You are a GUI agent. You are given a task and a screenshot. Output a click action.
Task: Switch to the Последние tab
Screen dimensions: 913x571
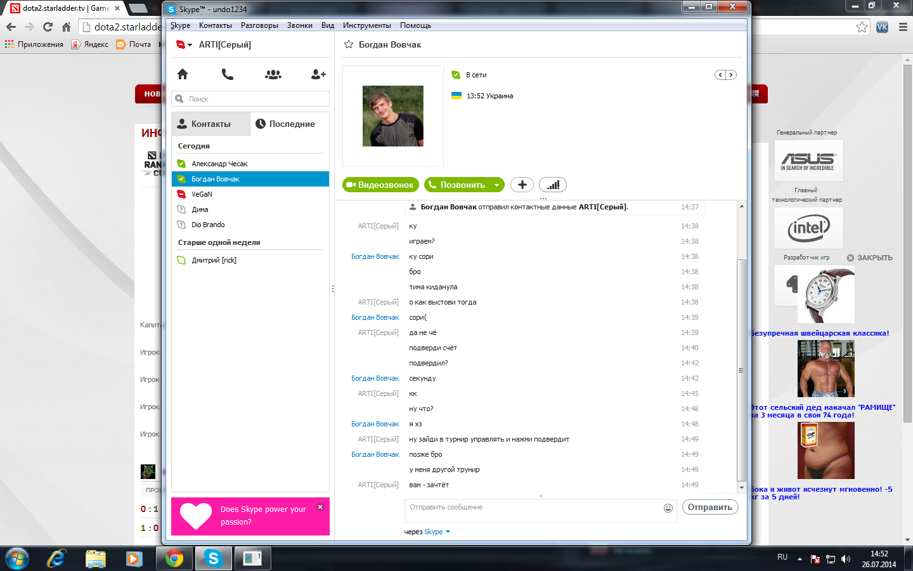click(290, 124)
